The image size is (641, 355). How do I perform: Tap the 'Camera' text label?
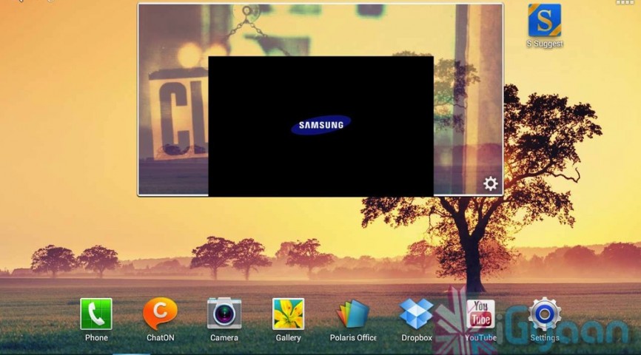(x=224, y=338)
